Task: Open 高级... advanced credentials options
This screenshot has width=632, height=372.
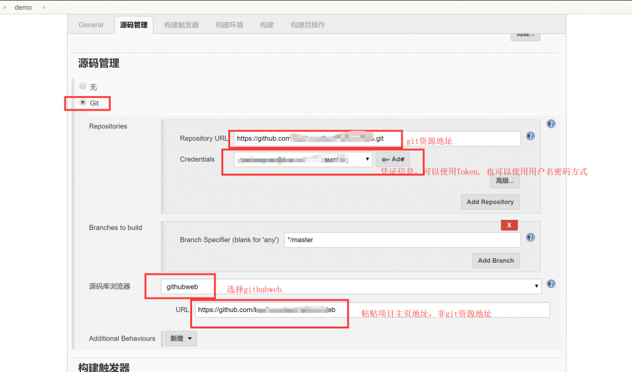Action: click(x=504, y=181)
